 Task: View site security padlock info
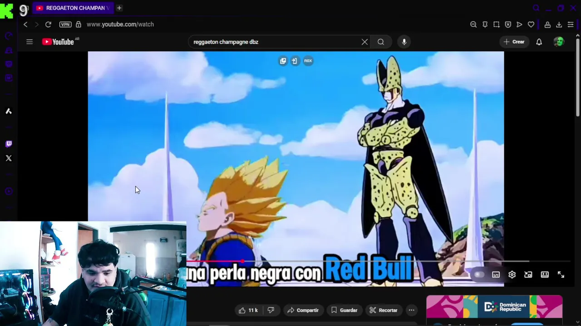79,24
